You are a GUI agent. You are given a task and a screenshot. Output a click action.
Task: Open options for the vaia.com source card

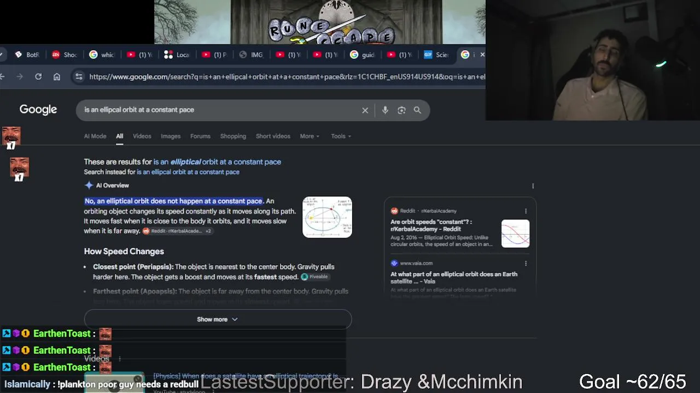click(526, 263)
